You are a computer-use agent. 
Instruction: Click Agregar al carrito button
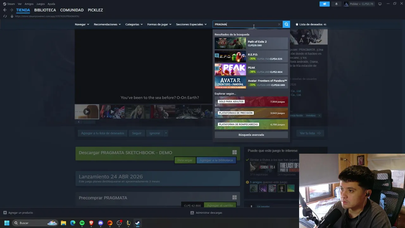220,205
